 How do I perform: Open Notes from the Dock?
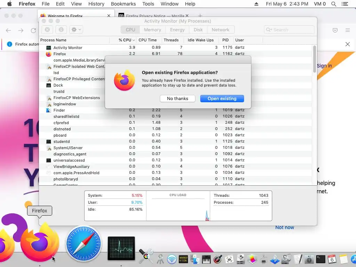pos(343,259)
